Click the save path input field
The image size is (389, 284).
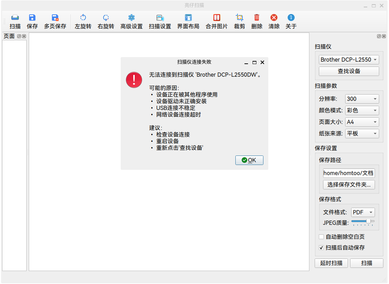tap(349, 173)
